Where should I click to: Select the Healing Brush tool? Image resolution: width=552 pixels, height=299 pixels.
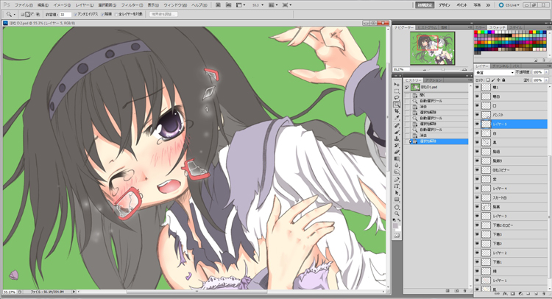pyautogui.click(x=397, y=125)
